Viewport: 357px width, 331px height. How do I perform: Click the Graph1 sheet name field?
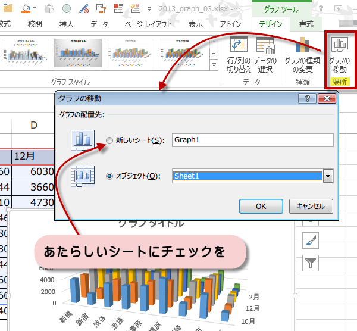click(x=252, y=140)
